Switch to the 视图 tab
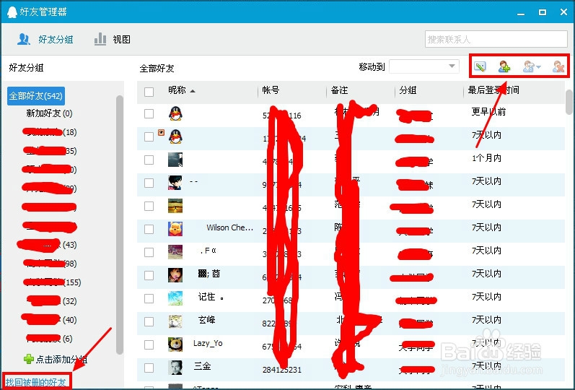Viewport: 575px width, 390px height. tap(113, 39)
